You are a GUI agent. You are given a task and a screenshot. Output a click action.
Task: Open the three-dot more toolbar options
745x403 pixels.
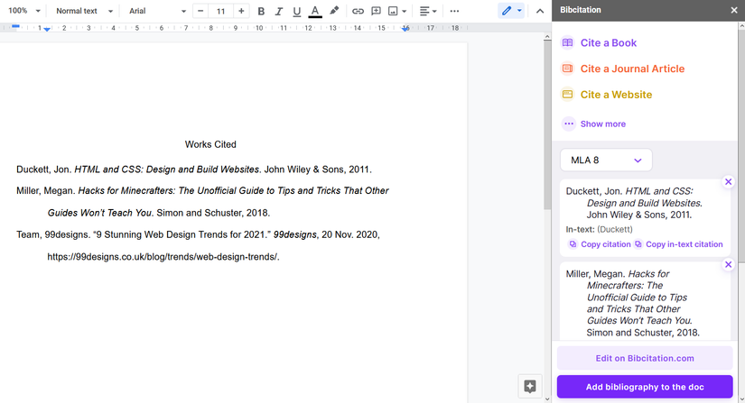454,11
